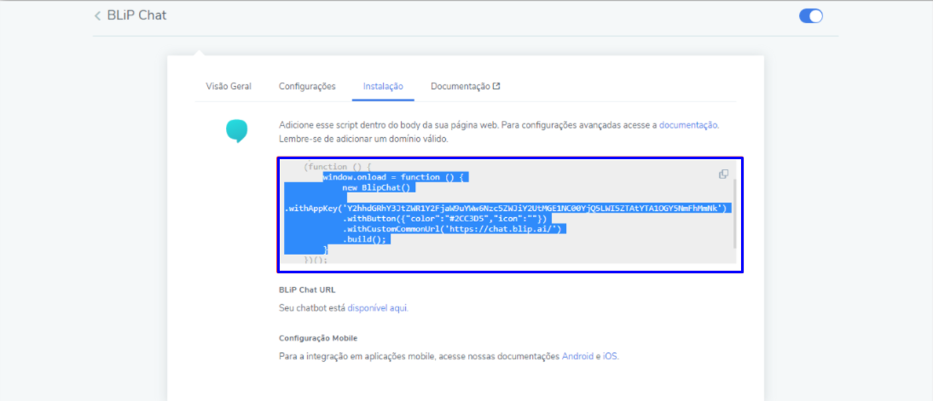
Task: Open the Visão Geral tab
Action: coord(229,86)
